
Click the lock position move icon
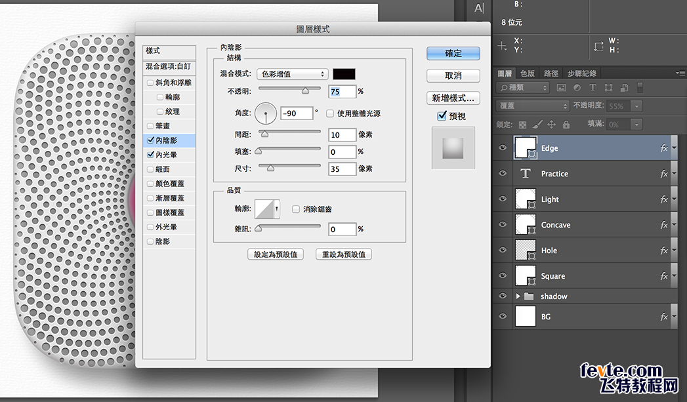551,125
